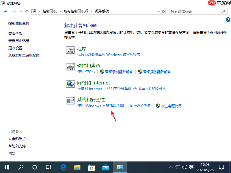
Task: Click the 使用打印机 link
Action: point(86,72)
